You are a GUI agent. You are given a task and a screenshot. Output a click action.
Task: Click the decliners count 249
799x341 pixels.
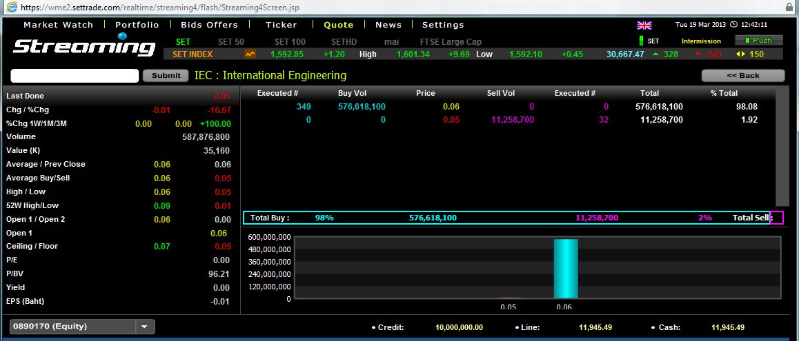click(714, 54)
